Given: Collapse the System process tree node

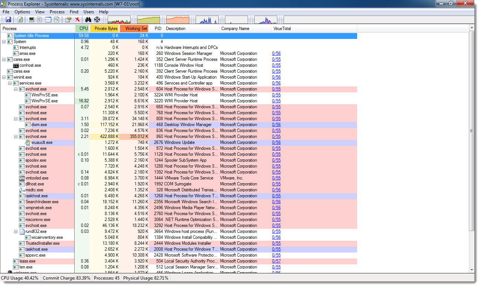Looking at the screenshot, I should click(x=4, y=42).
